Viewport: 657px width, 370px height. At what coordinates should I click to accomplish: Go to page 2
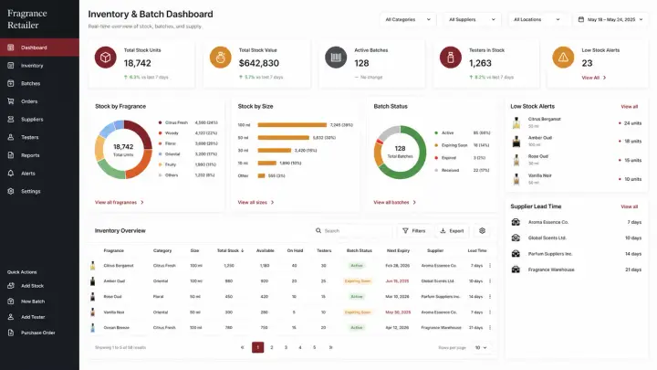tap(272, 347)
